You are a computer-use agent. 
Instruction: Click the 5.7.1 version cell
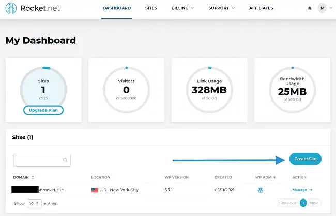coord(169,190)
